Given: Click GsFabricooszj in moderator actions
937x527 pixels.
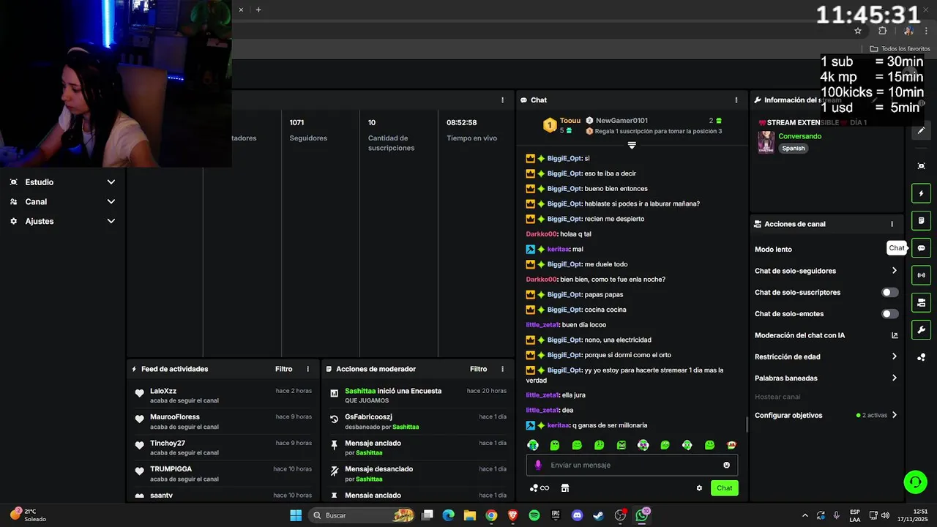Looking at the screenshot, I should (x=368, y=417).
